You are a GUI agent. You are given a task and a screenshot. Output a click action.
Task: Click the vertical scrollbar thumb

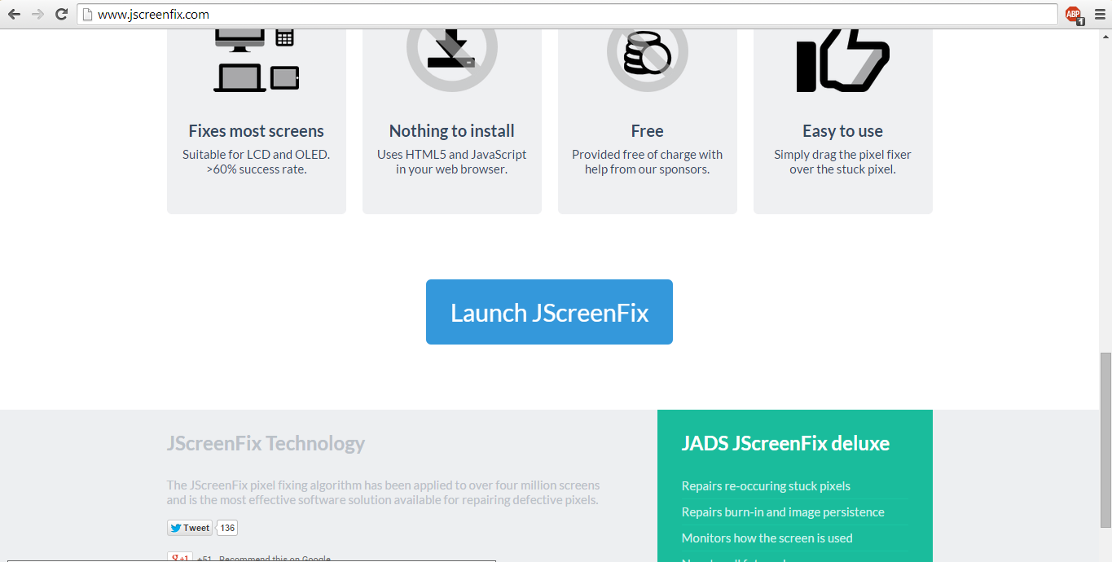coord(1105,440)
